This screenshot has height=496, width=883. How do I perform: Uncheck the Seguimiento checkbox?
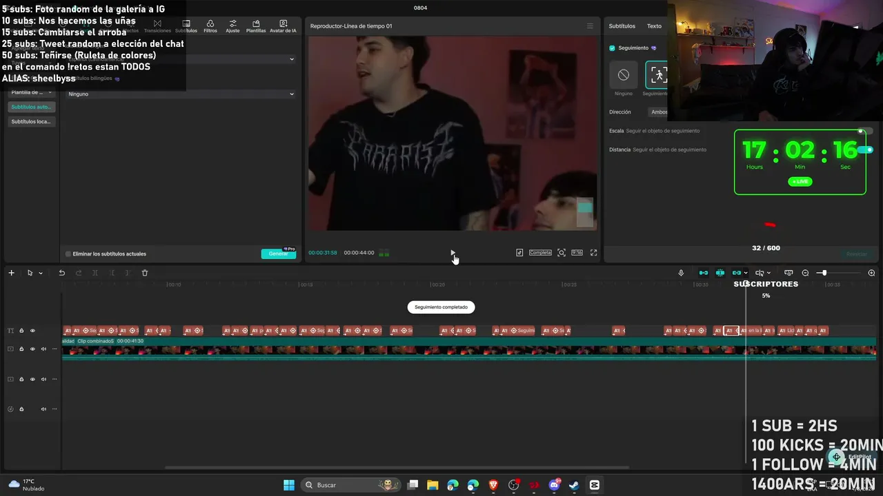(x=612, y=48)
